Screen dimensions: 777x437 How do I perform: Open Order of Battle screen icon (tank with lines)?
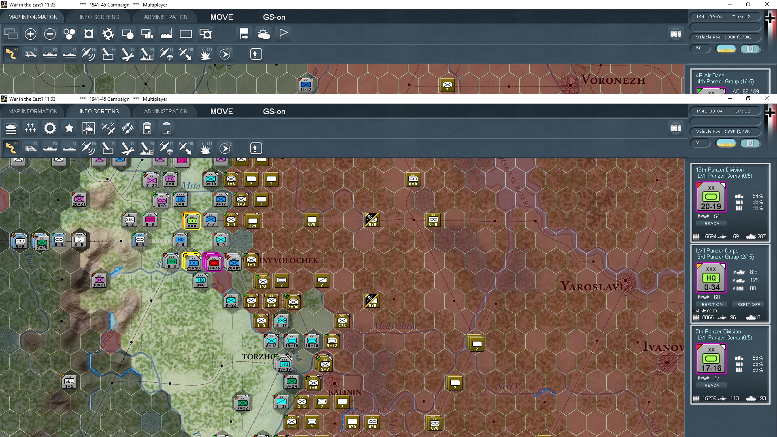pos(11,128)
